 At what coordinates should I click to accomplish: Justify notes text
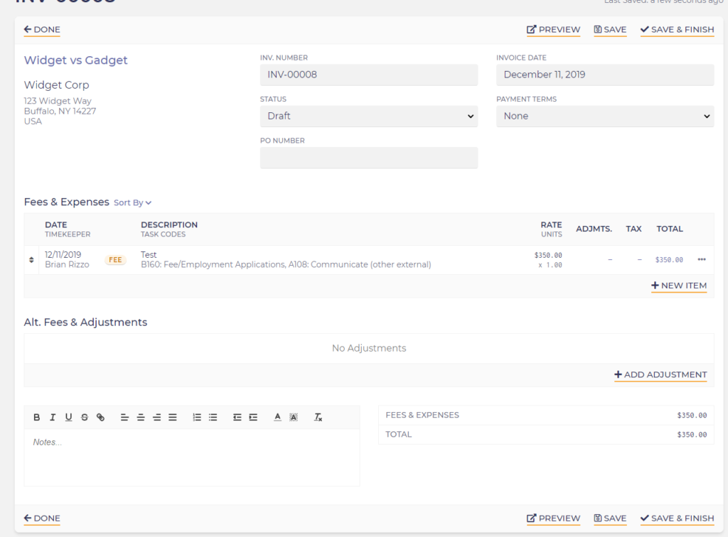point(173,418)
